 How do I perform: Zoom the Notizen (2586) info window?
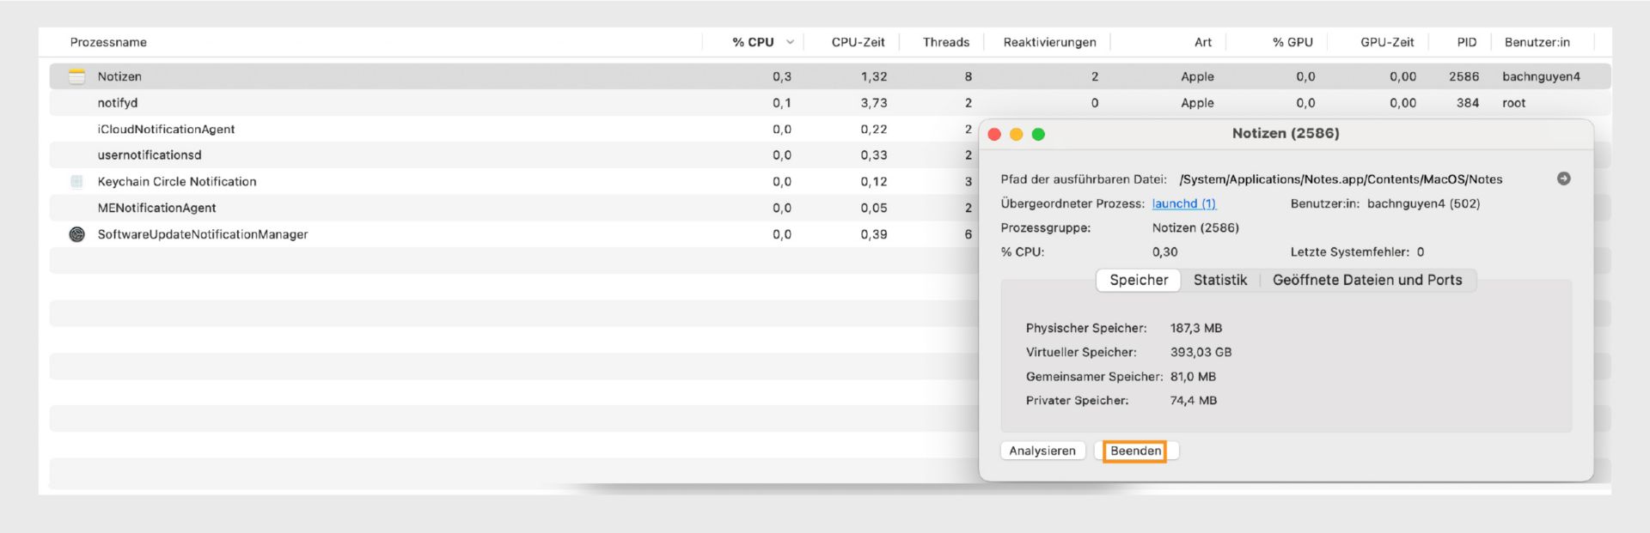[1038, 134]
